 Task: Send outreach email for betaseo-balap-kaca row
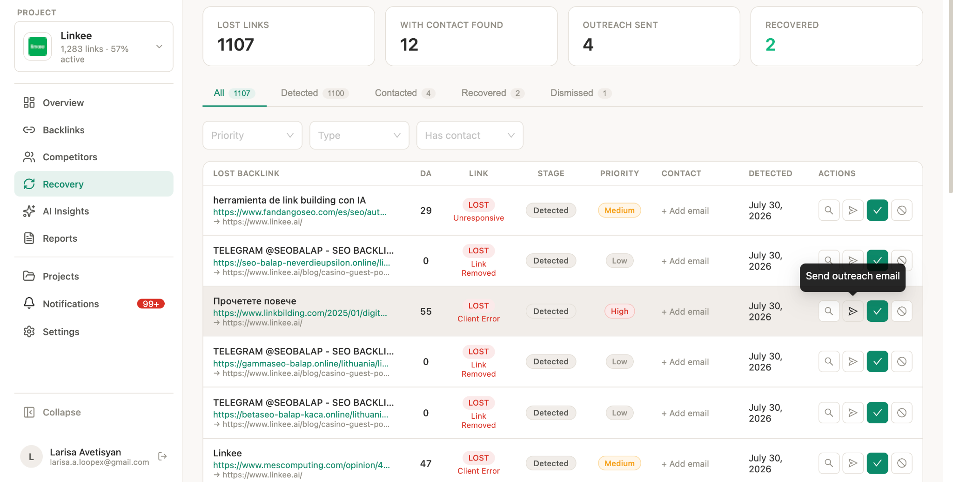tap(853, 413)
